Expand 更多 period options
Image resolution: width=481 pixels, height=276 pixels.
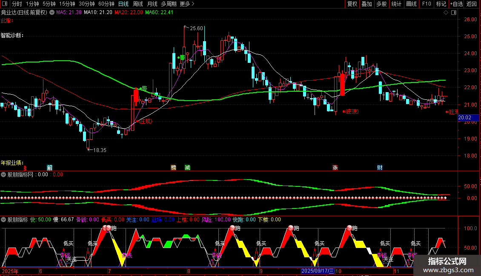[x=187, y=4]
